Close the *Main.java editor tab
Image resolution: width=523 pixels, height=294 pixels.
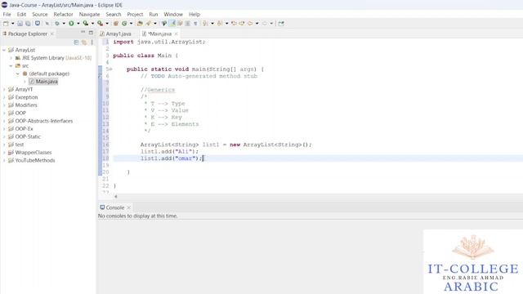coord(177,33)
